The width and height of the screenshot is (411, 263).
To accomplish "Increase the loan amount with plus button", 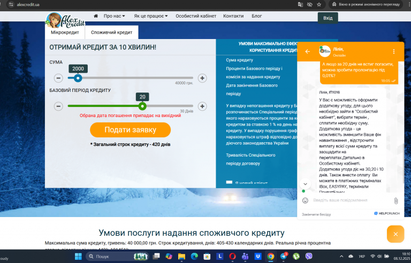I will coord(202,78).
